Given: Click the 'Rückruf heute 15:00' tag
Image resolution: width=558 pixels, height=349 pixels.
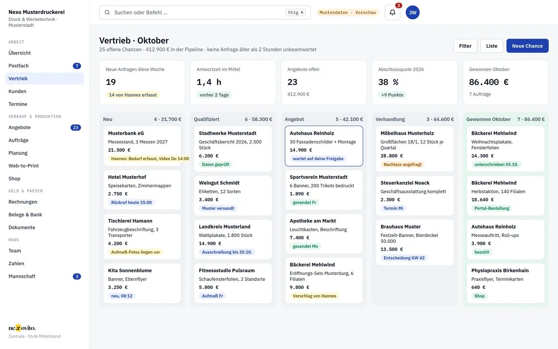Looking at the screenshot, I should [132, 202].
